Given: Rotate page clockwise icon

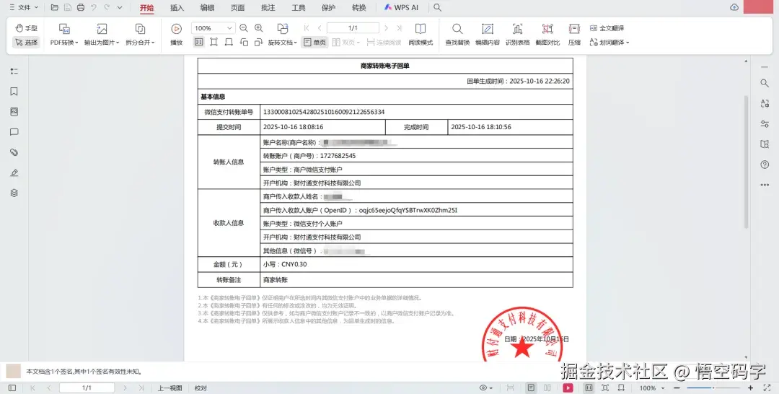Looking at the screenshot, I should point(259,43).
